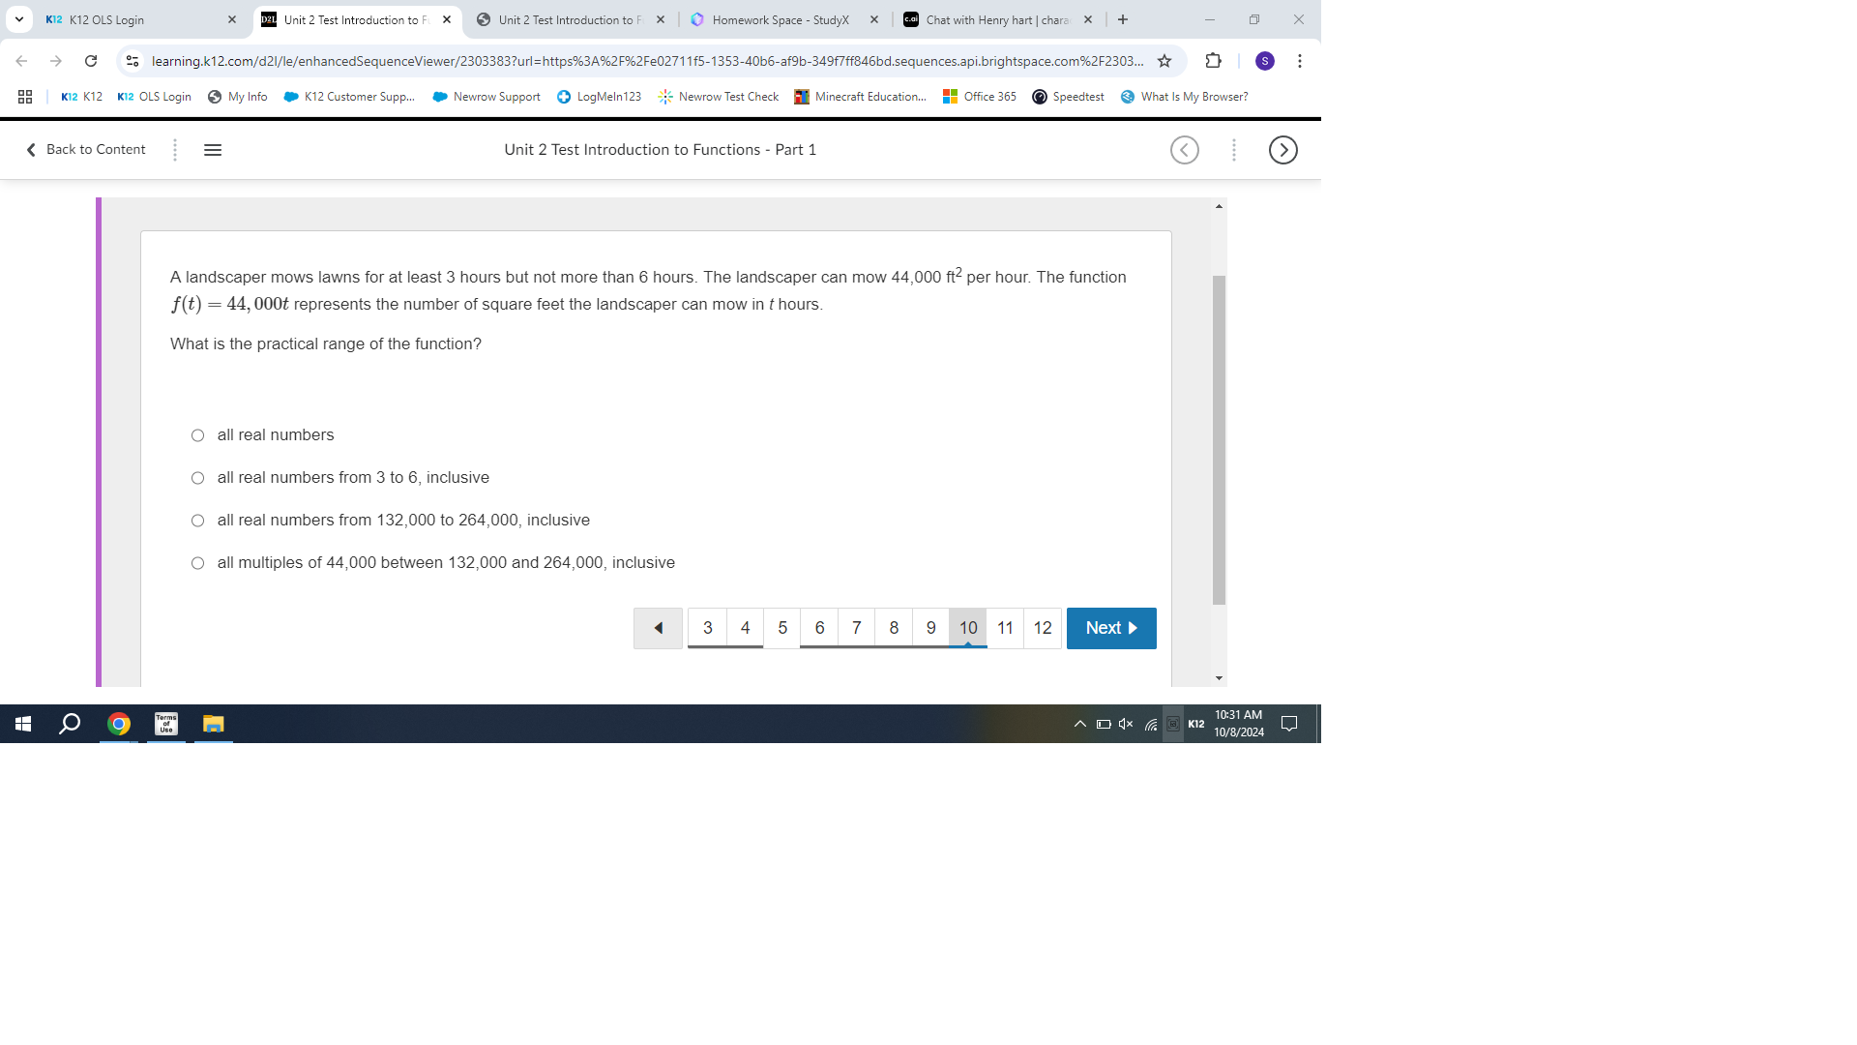The height and width of the screenshot is (1045, 1857).
Task: Click the Homework Space StudyX tab
Action: [781, 19]
